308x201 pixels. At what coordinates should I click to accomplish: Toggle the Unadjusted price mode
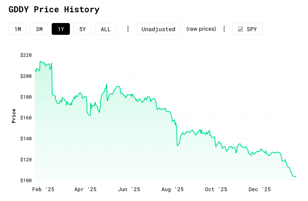pos(158,29)
